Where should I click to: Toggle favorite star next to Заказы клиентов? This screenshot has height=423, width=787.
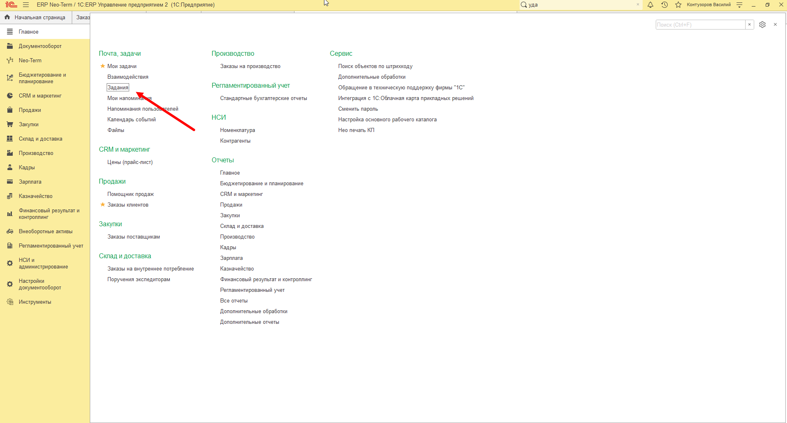(x=103, y=205)
